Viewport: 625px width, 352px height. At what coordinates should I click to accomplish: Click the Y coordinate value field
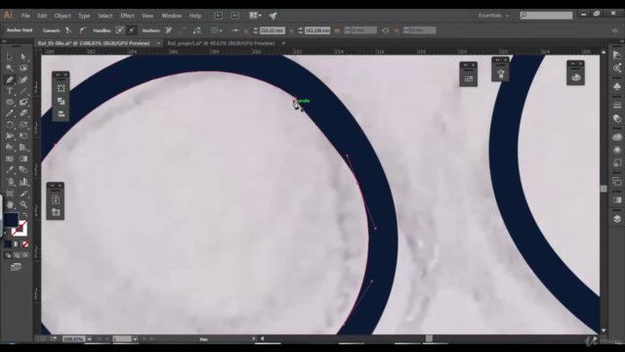[317, 30]
